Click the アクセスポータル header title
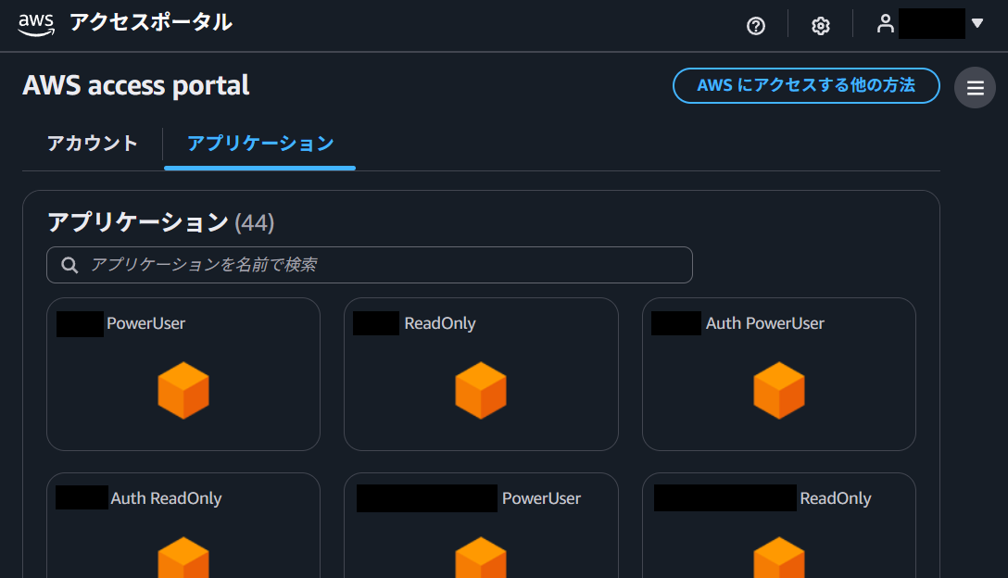This screenshot has width=1008, height=578. [x=151, y=23]
